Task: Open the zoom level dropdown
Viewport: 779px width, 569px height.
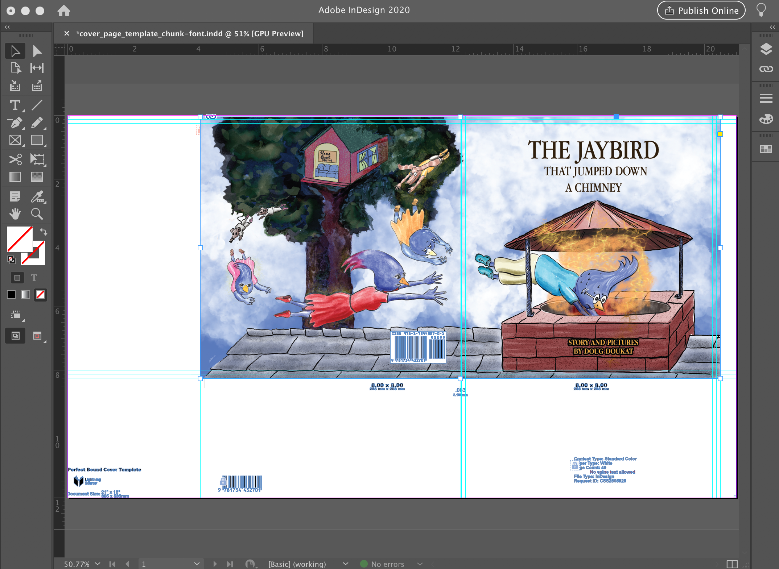Action: point(98,564)
